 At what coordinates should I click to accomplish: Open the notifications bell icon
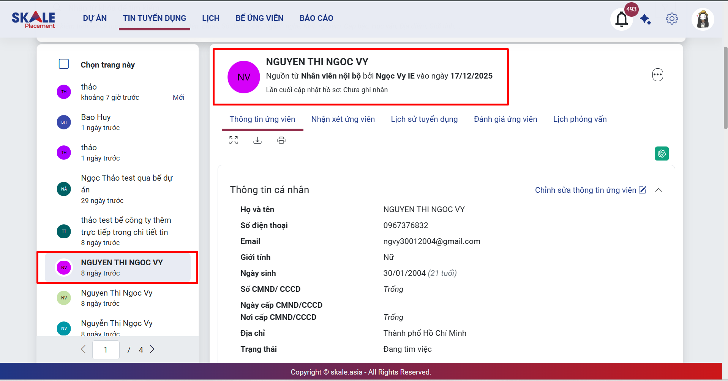click(621, 19)
